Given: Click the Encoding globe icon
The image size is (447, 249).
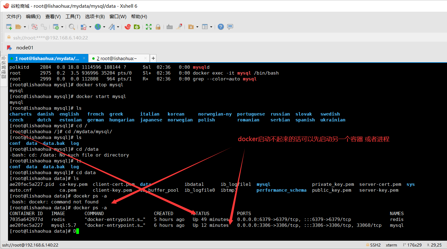Looking at the screenshot, I should pos(98,27).
